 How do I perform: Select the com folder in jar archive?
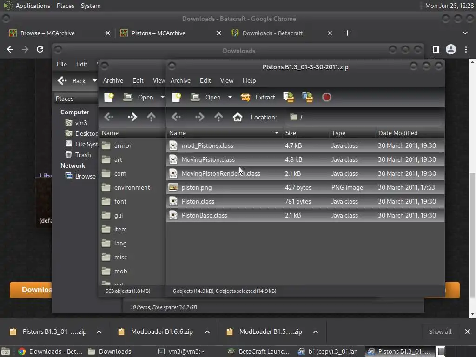click(132, 174)
